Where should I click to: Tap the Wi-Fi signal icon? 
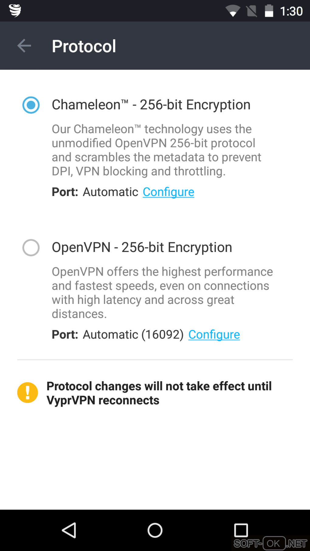(x=233, y=11)
